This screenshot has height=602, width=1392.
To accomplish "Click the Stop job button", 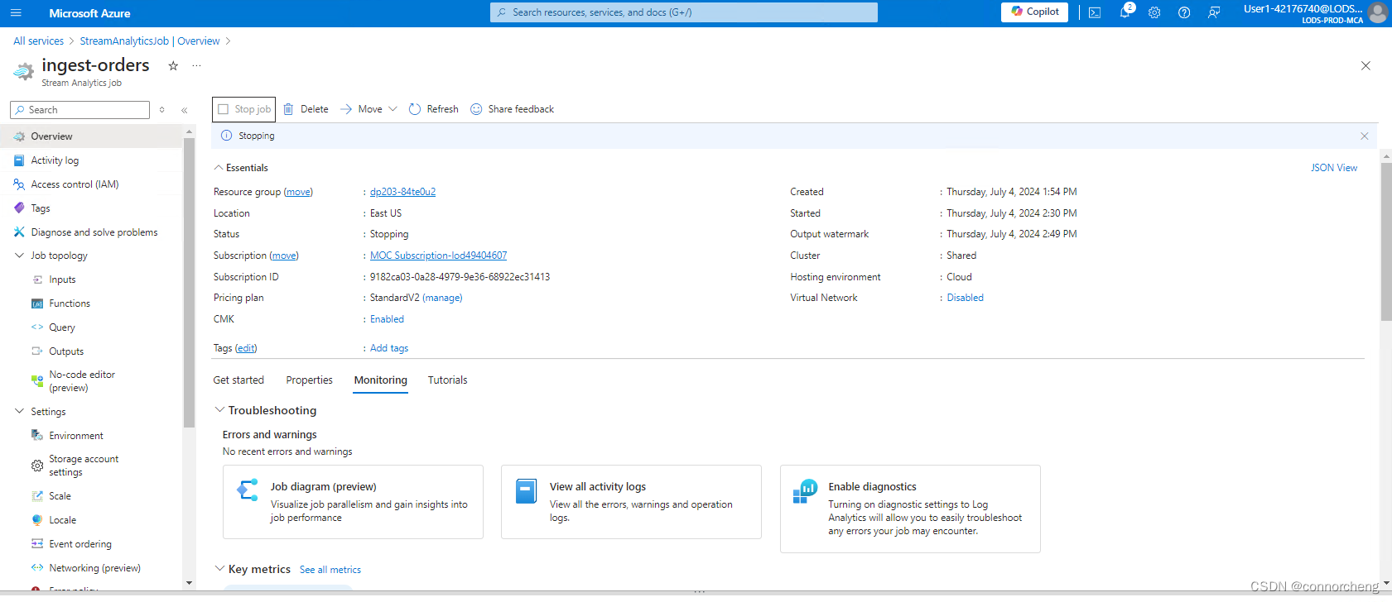I will click(244, 109).
